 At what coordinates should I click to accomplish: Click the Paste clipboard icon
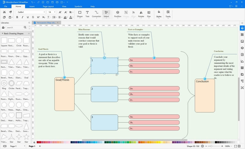(x=10, y=17)
